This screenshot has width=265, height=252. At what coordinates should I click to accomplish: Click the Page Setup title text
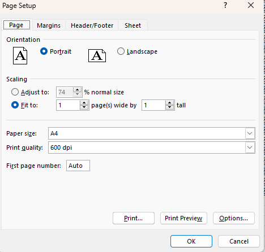click(x=19, y=6)
